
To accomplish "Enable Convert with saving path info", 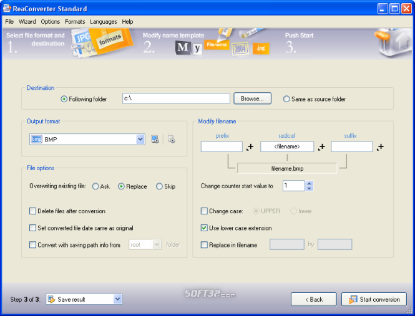I will (x=32, y=245).
